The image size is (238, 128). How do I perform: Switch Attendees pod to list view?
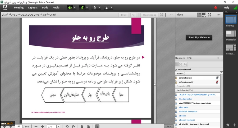point(177,64)
